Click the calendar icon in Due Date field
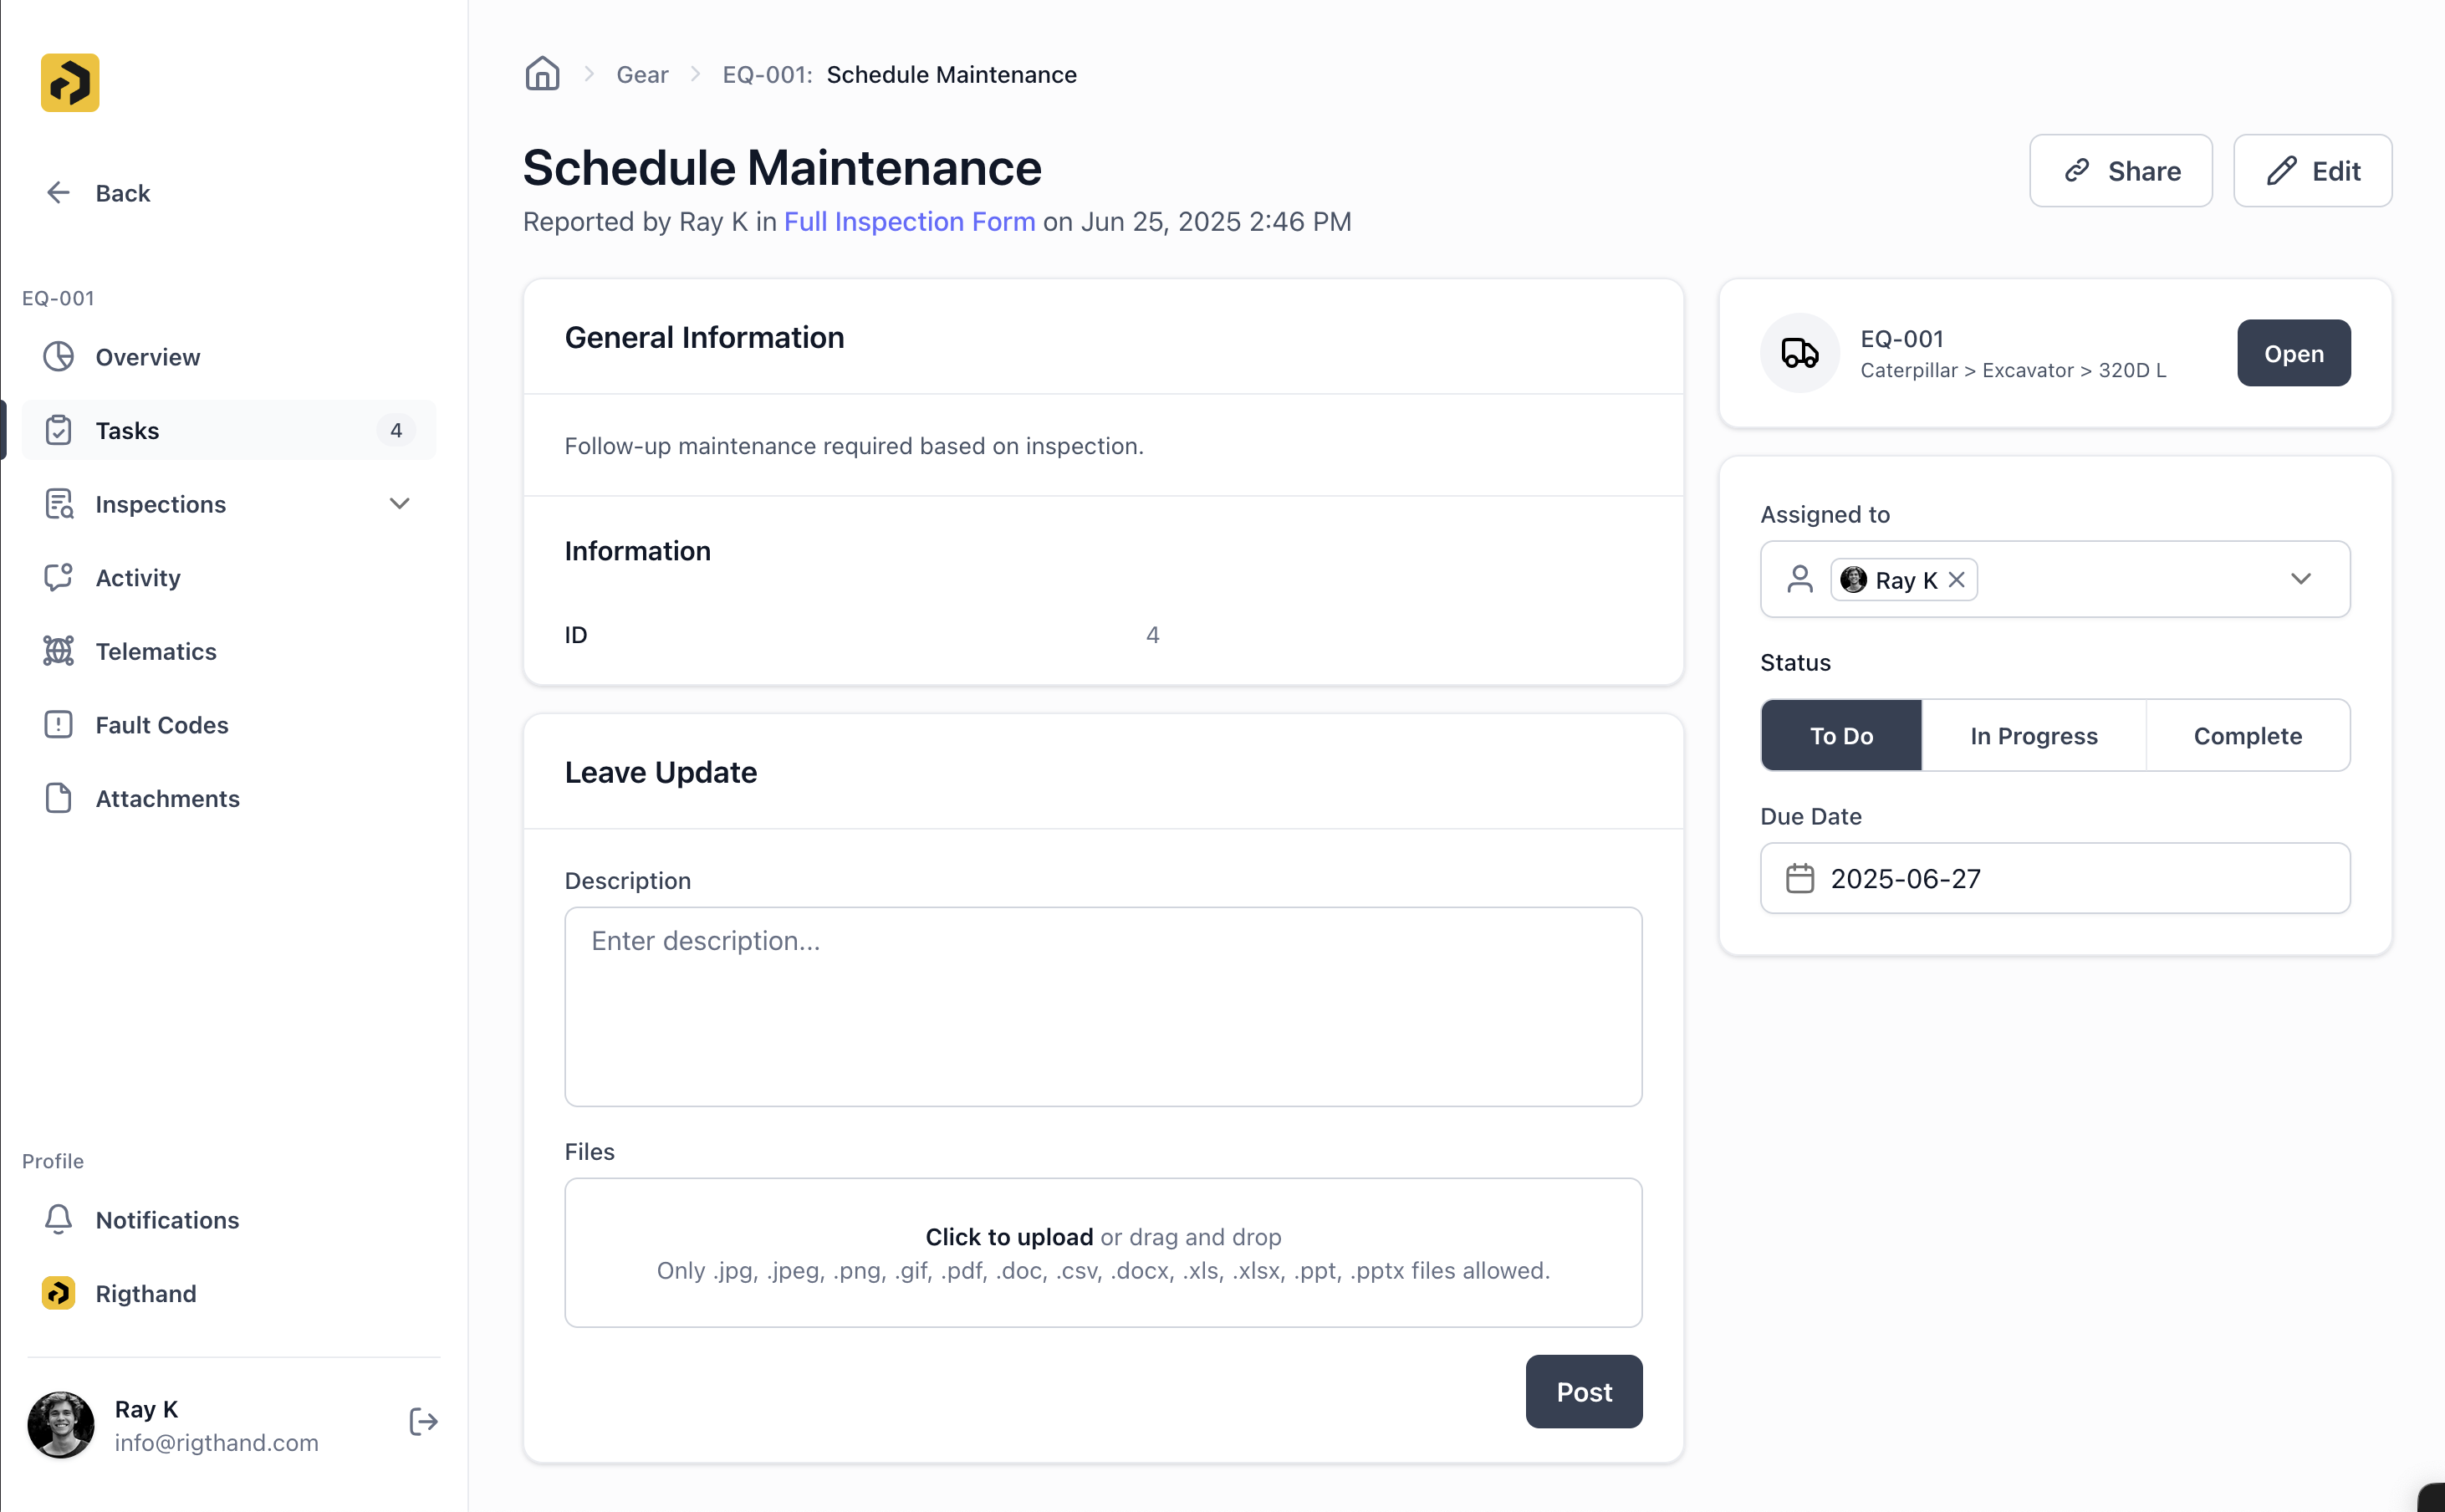 coord(1800,877)
